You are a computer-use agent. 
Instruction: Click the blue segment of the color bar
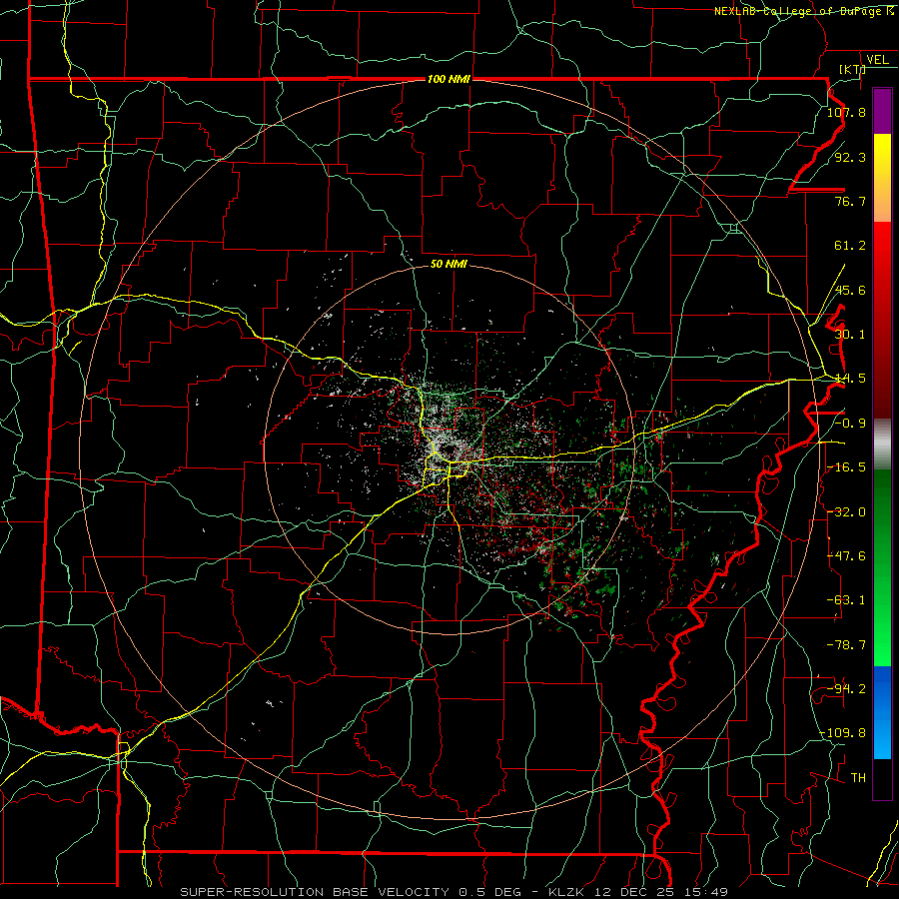[x=882, y=712]
